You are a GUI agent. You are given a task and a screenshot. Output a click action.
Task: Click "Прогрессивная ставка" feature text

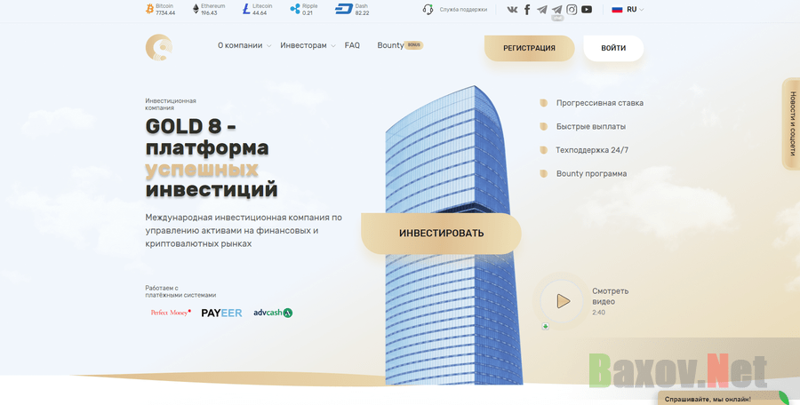pyautogui.click(x=599, y=103)
